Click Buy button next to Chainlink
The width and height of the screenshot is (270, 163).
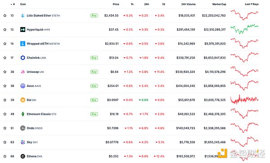pyautogui.click(x=94, y=58)
